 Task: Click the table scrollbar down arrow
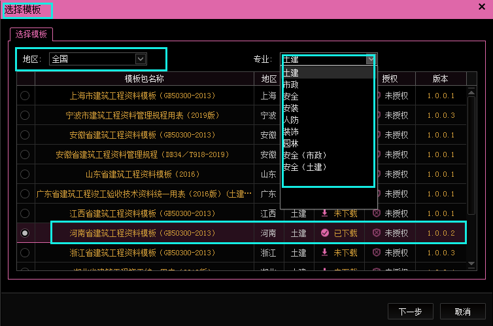(471, 264)
